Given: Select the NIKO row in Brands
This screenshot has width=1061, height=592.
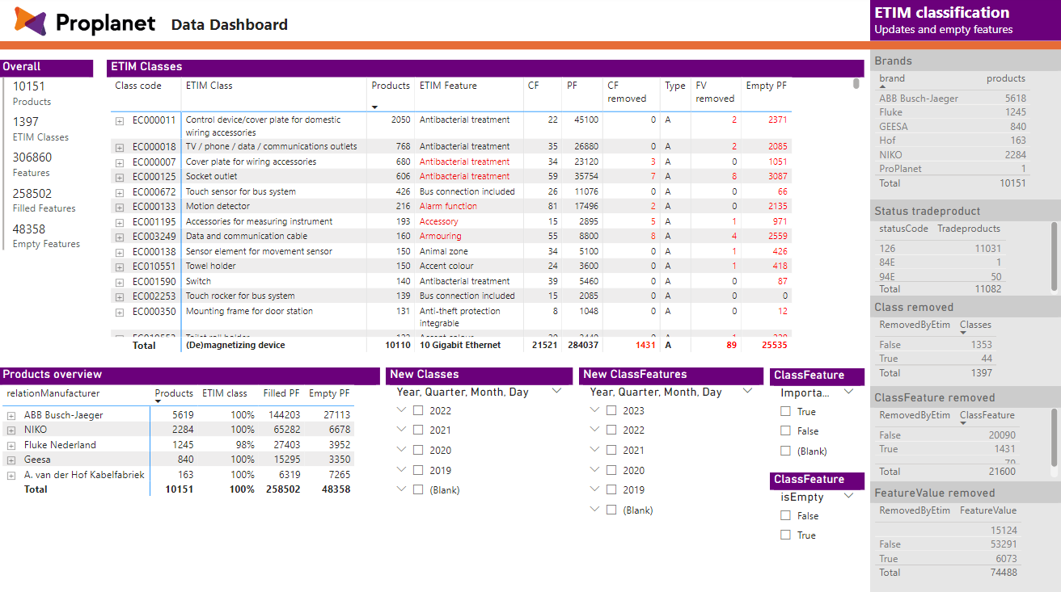Looking at the screenshot, I should pos(953,155).
